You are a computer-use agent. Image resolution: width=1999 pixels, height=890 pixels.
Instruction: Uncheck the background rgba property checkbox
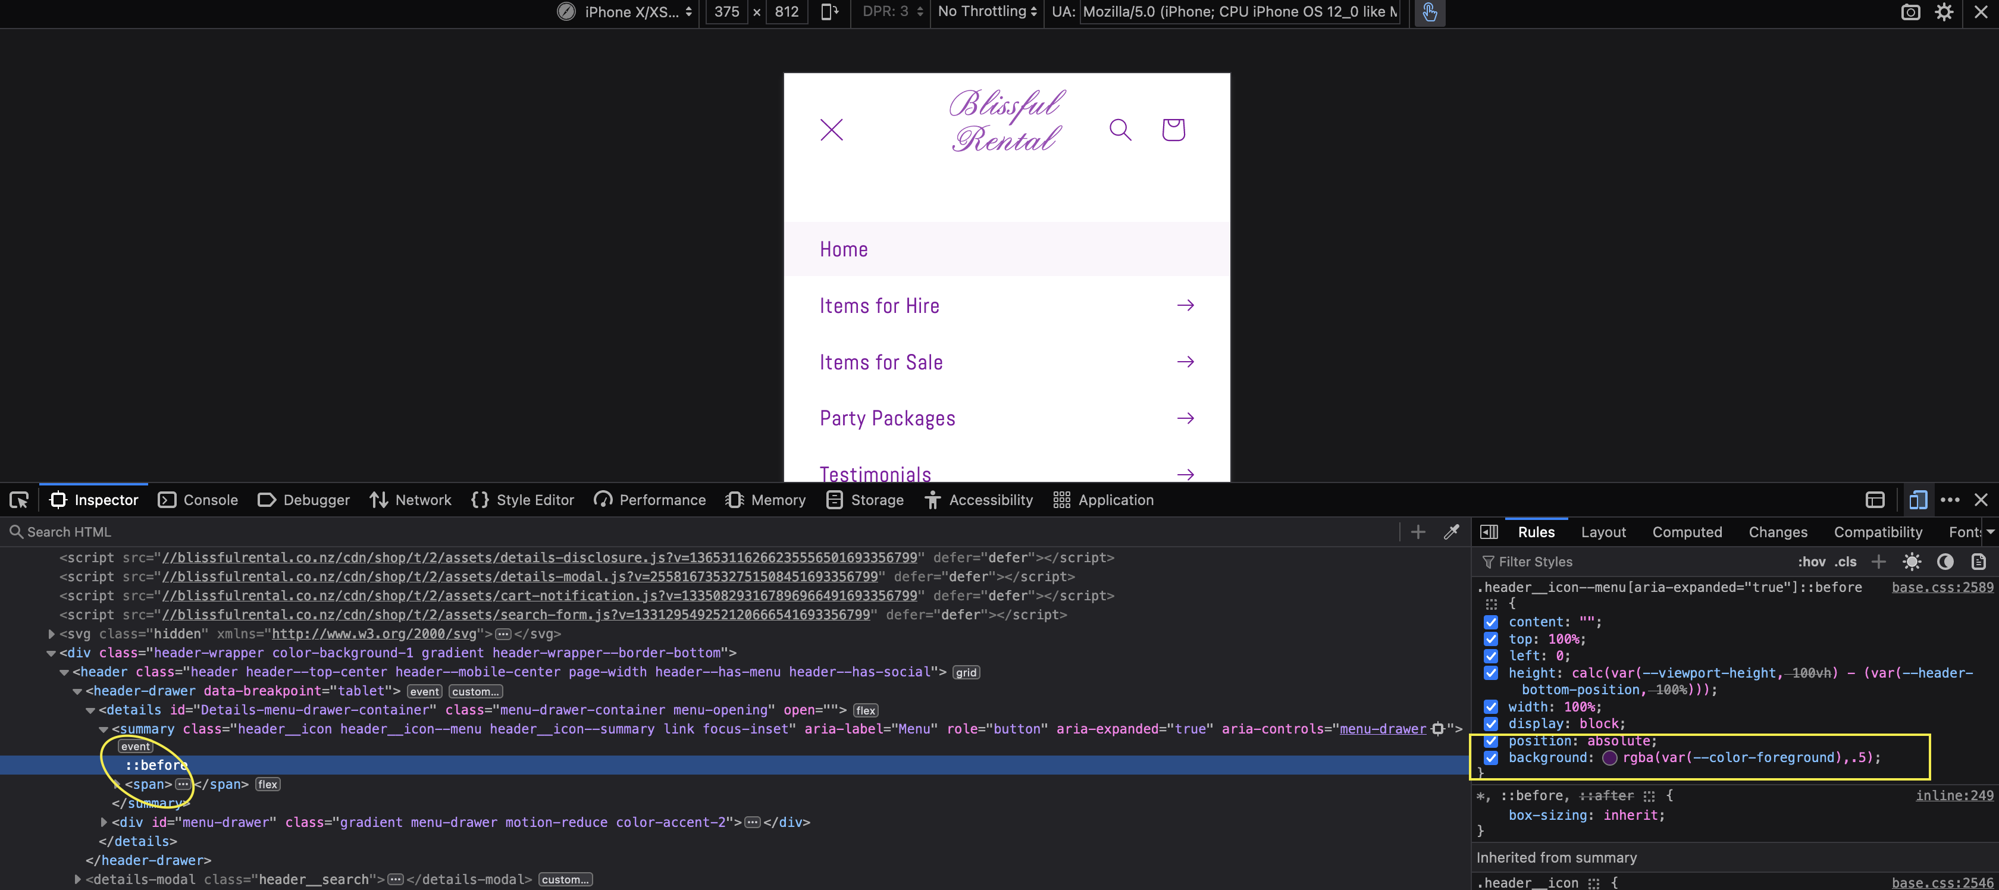tap(1491, 758)
